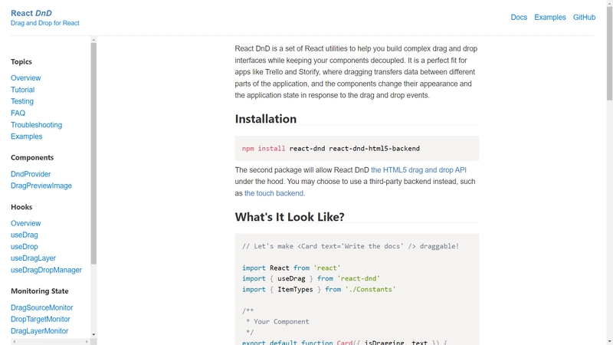Viewport: 613px width, 345px height.
Task: Open the useDragDropManager hook page
Action: (x=46, y=270)
